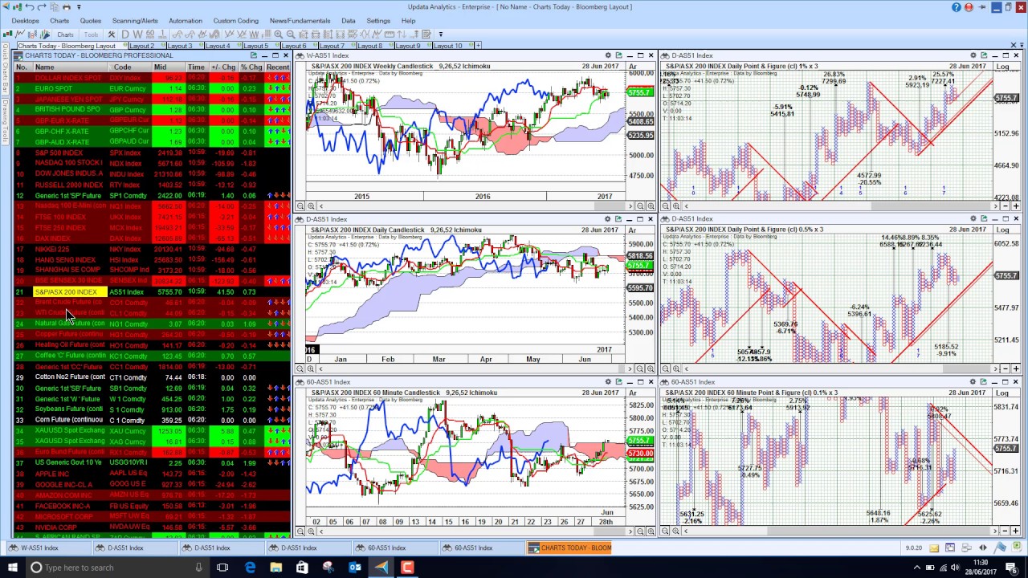Open the blue help question mark icon

tap(957, 7)
